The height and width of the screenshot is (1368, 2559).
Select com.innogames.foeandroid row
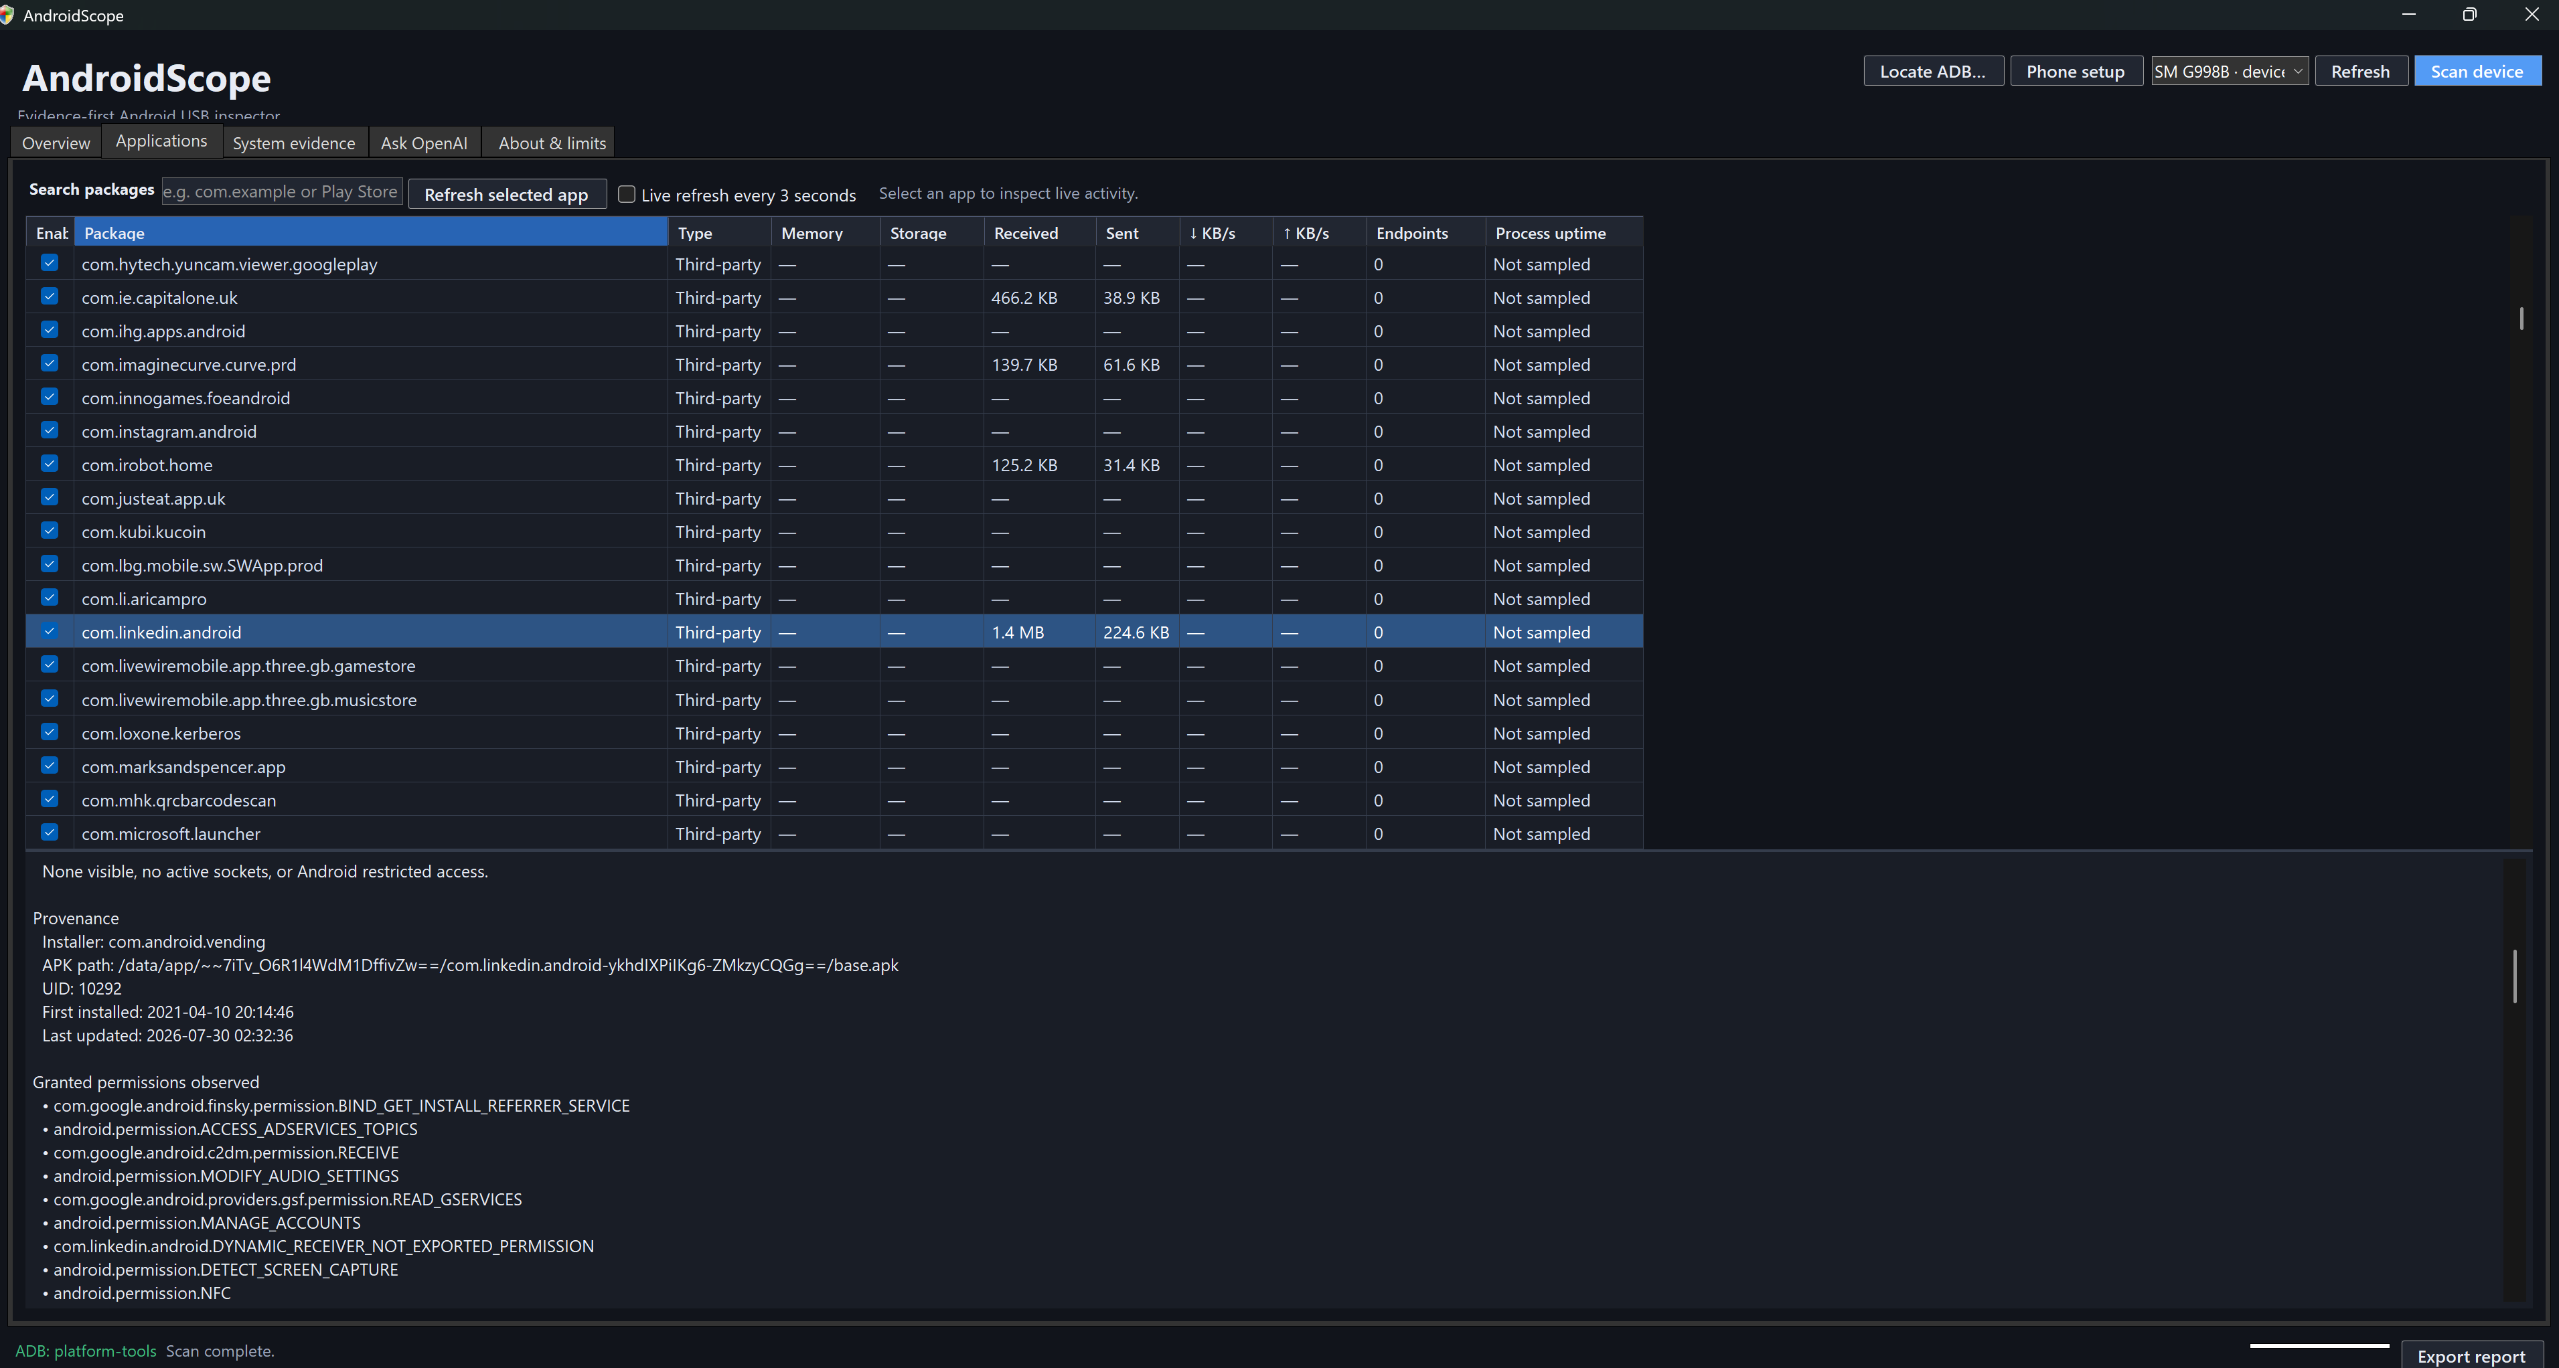click(x=834, y=397)
